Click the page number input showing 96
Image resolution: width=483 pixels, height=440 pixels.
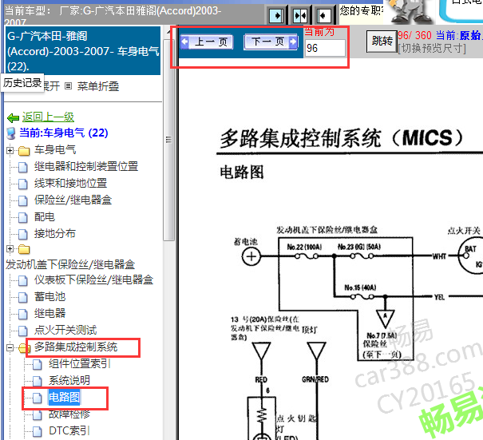point(325,48)
